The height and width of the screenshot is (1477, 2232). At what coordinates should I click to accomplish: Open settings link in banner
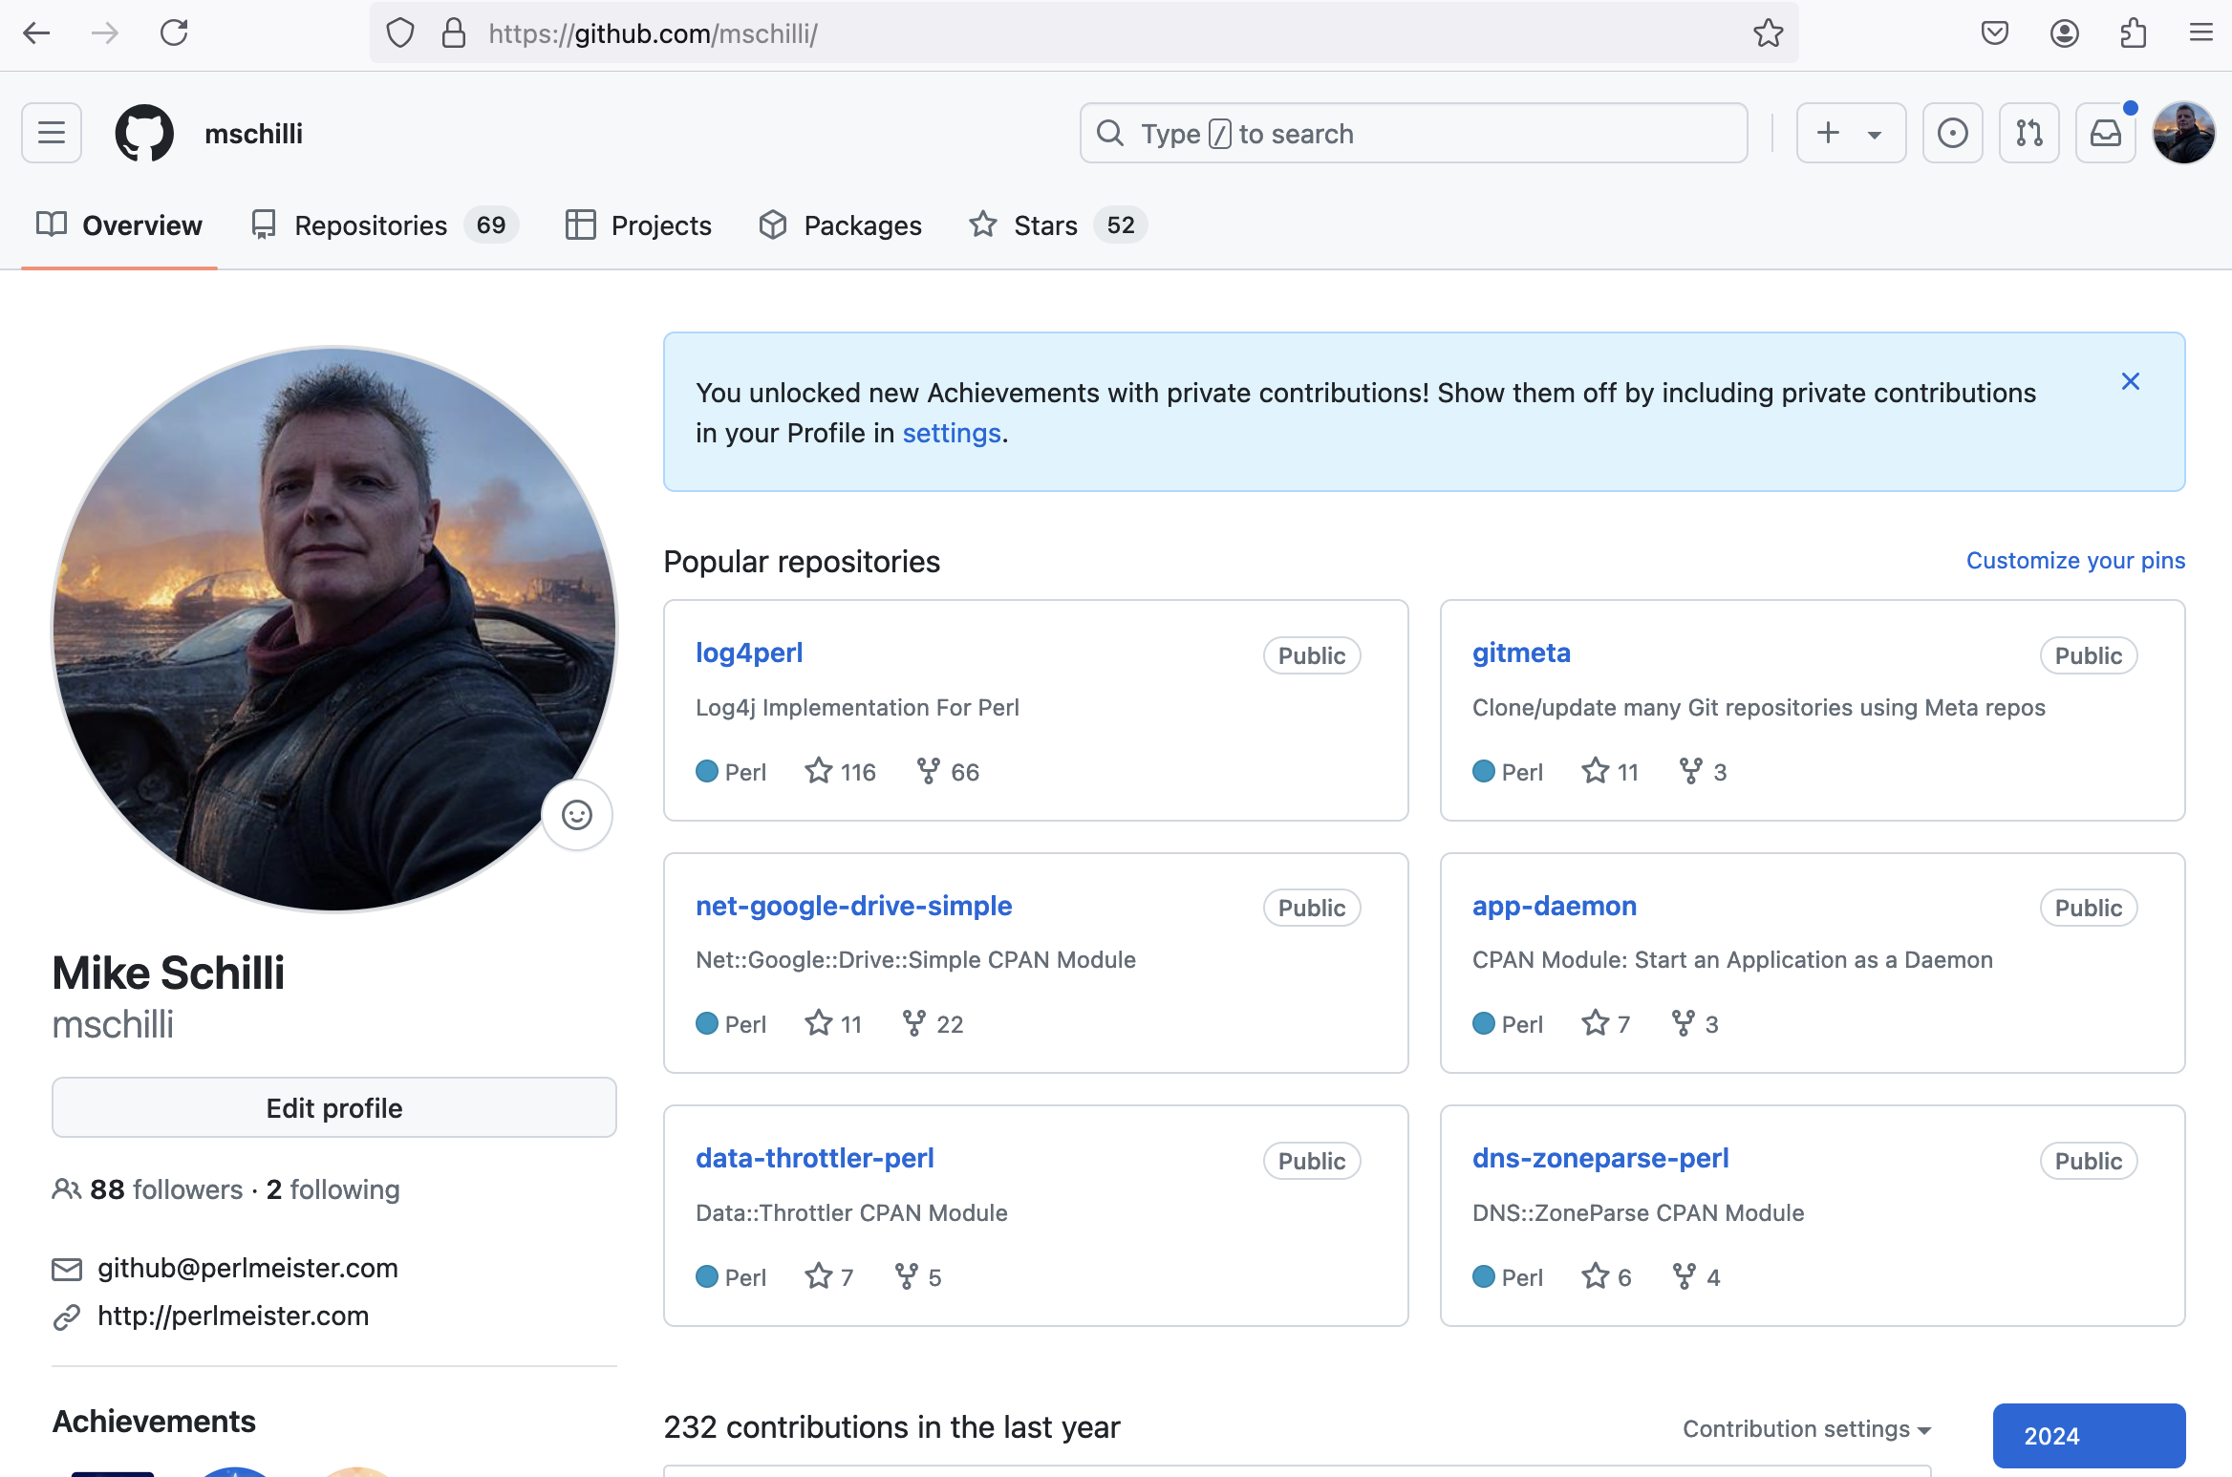pyautogui.click(x=952, y=433)
